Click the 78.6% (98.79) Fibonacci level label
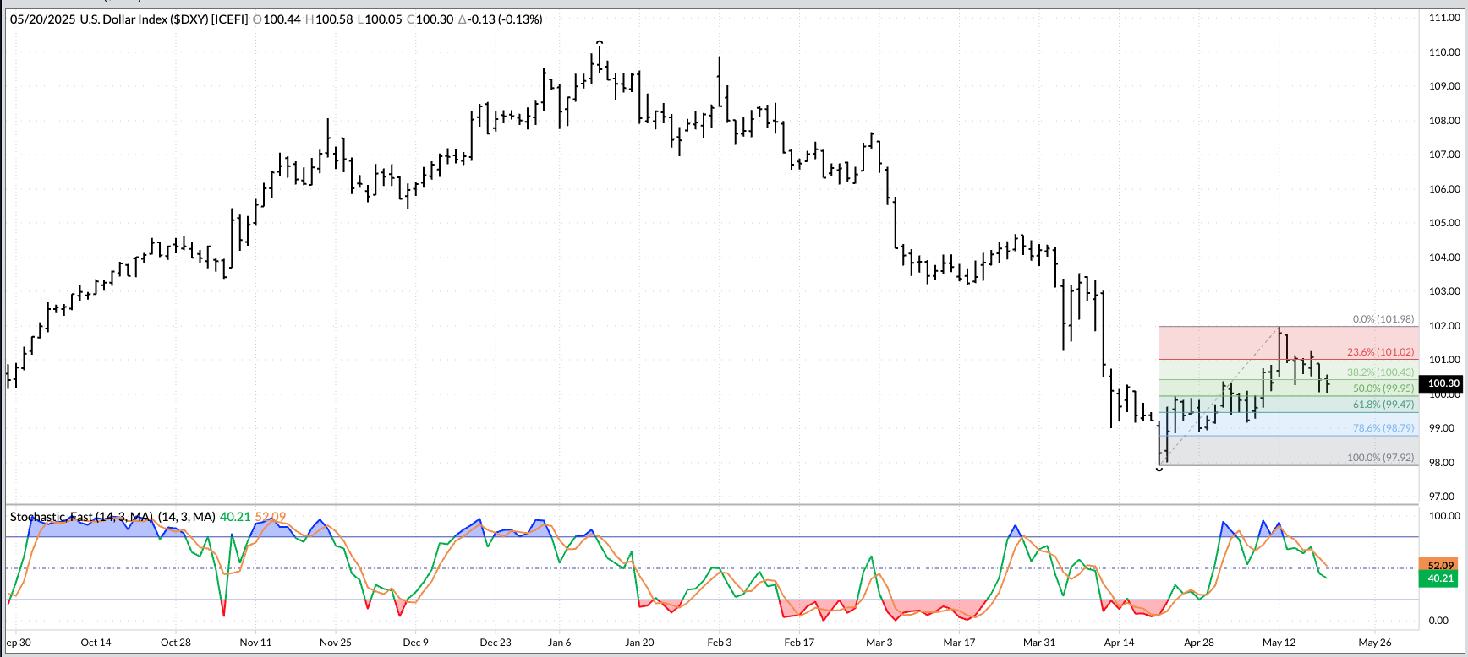This screenshot has height=657, width=1468. pos(1383,428)
